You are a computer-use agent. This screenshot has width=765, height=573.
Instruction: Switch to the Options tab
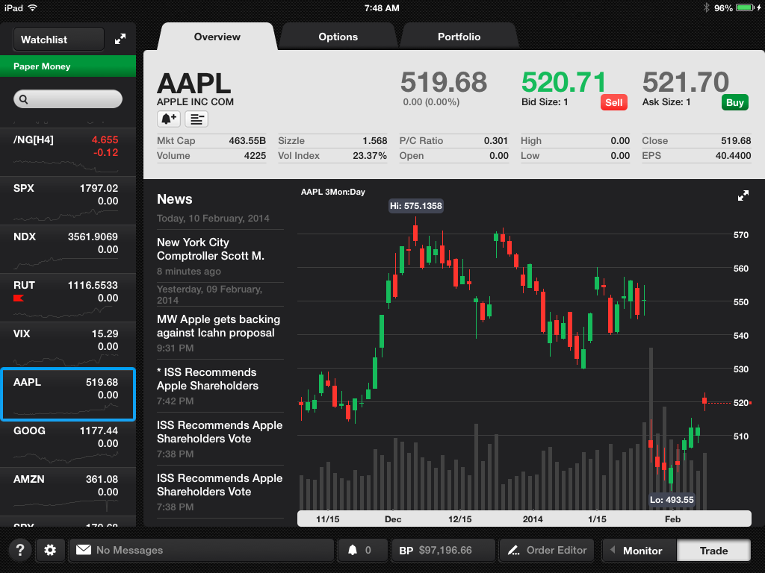tap(338, 37)
